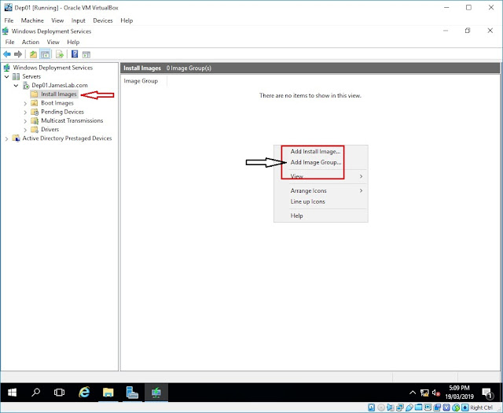
Task: Open Arrange Icons submenu
Action: 321,190
